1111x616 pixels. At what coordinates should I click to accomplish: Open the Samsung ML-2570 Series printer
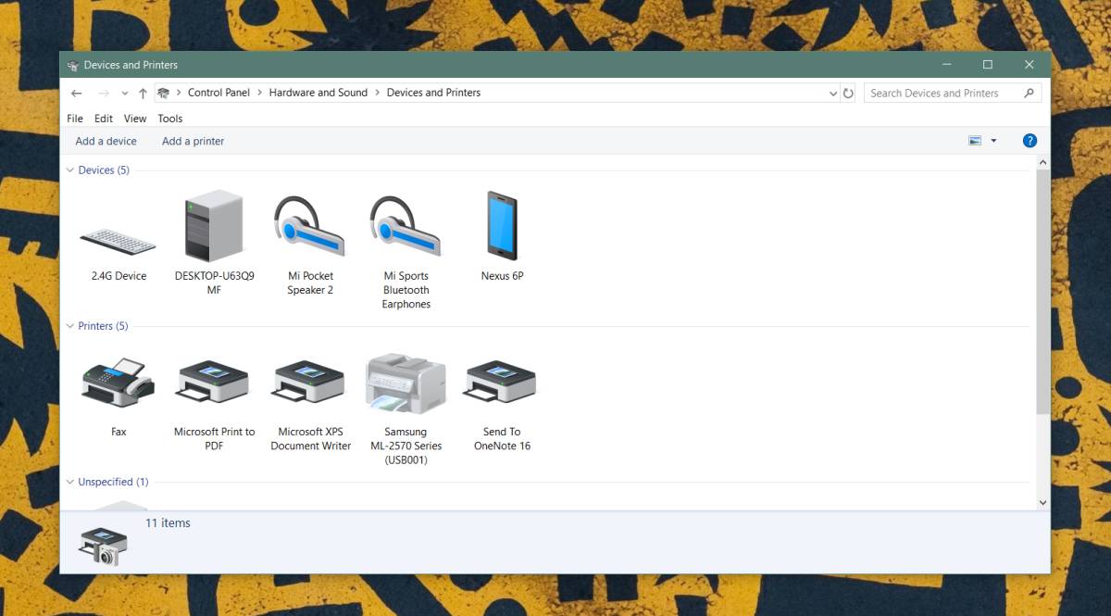coord(406,383)
